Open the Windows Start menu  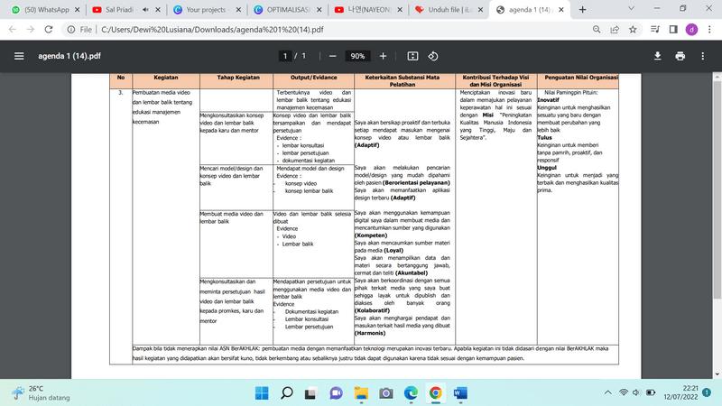pyautogui.click(x=262, y=393)
